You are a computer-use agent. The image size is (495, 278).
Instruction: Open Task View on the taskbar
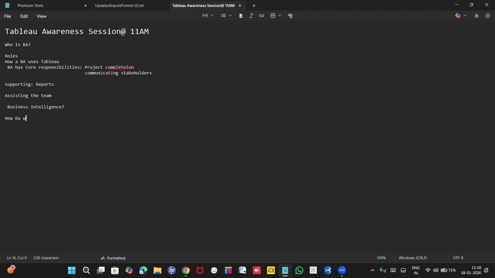click(x=101, y=270)
